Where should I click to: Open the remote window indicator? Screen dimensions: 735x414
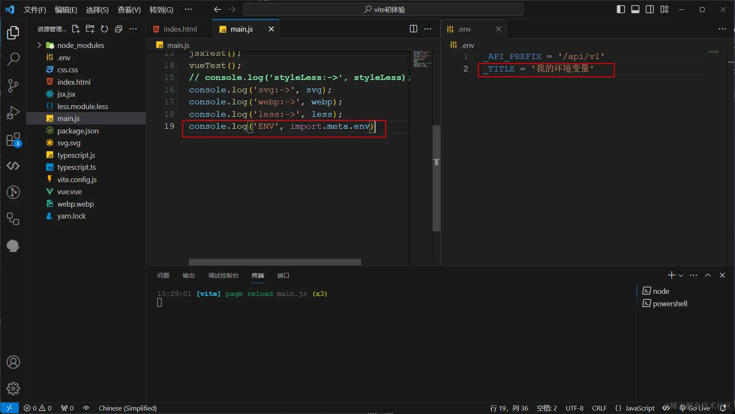(9, 408)
